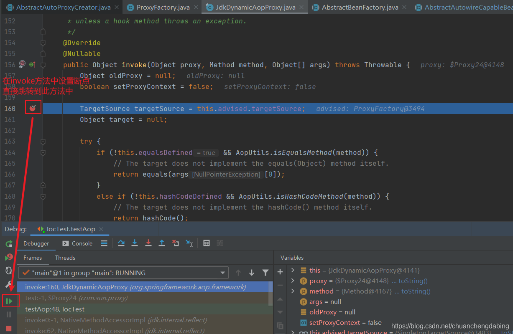Toggle auto-test icon in debug sidebar
The image size is (513, 334).
[x=9, y=271]
